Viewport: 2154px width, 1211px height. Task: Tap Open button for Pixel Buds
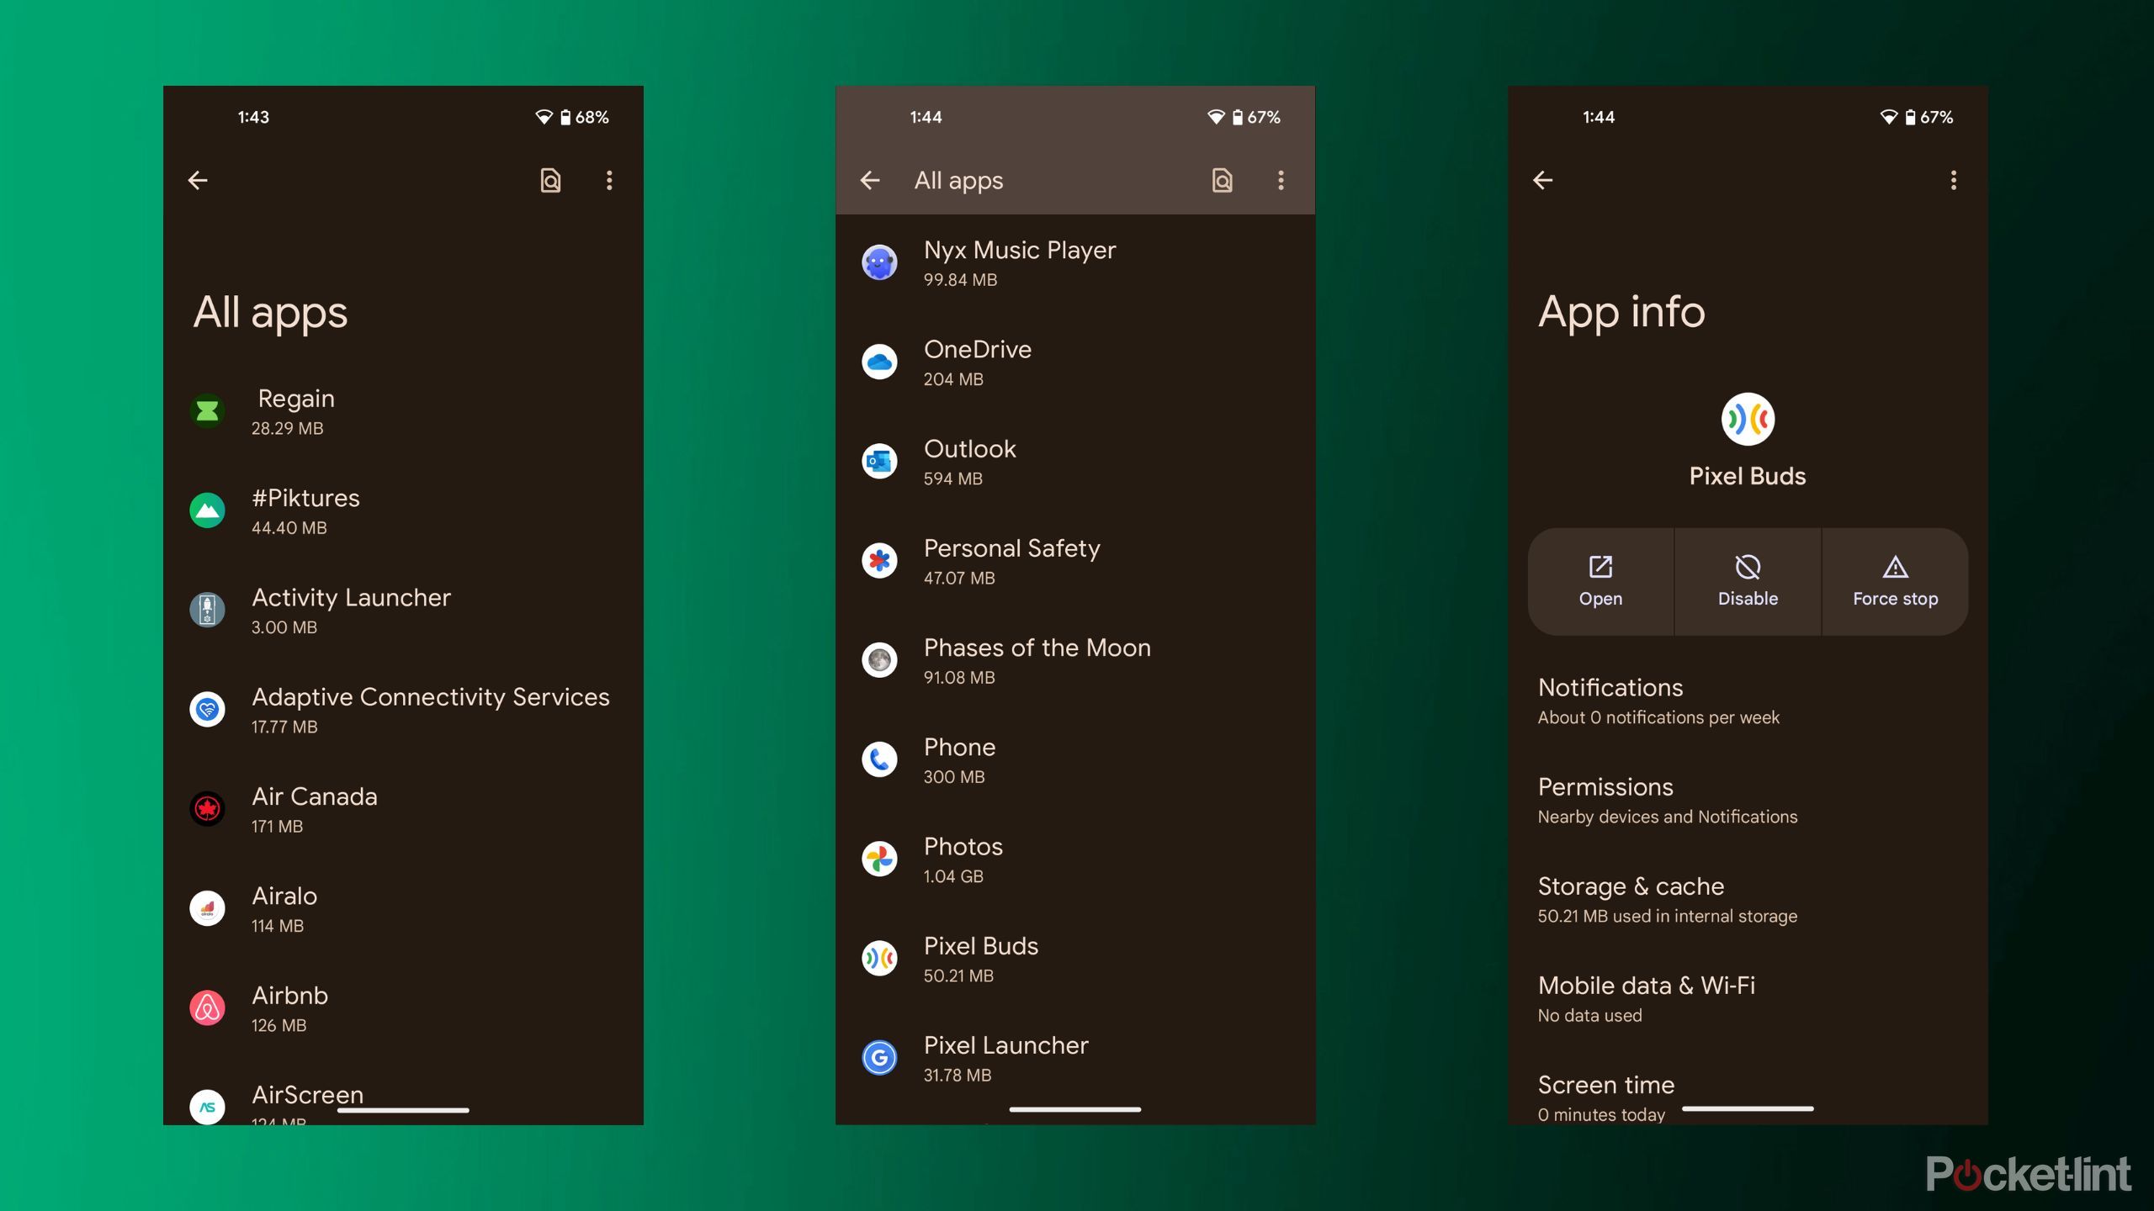[1600, 578]
